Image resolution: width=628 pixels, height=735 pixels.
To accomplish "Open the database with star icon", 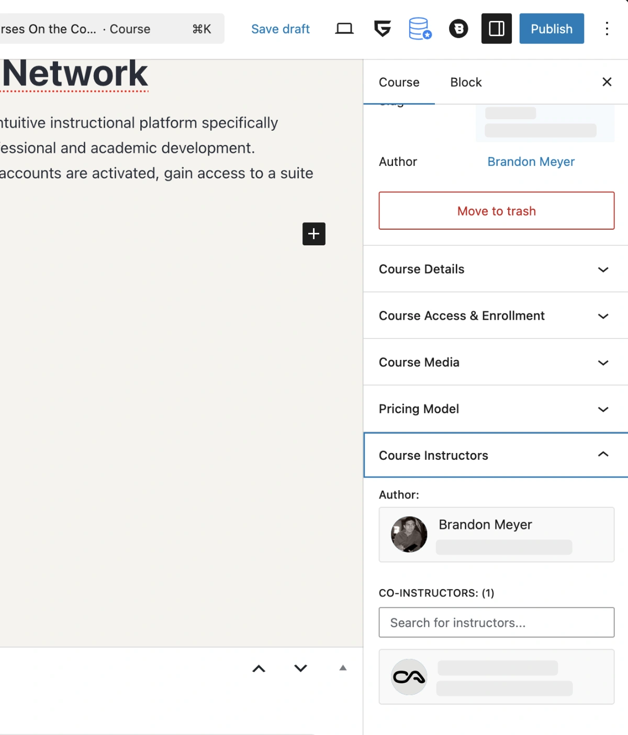I will tap(419, 29).
